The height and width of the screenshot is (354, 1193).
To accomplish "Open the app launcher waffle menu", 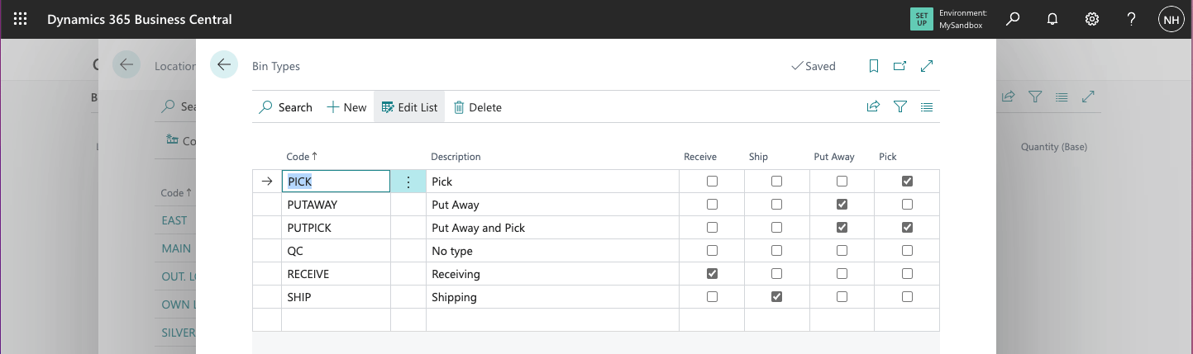I will pyautogui.click(x=21, y=19).
